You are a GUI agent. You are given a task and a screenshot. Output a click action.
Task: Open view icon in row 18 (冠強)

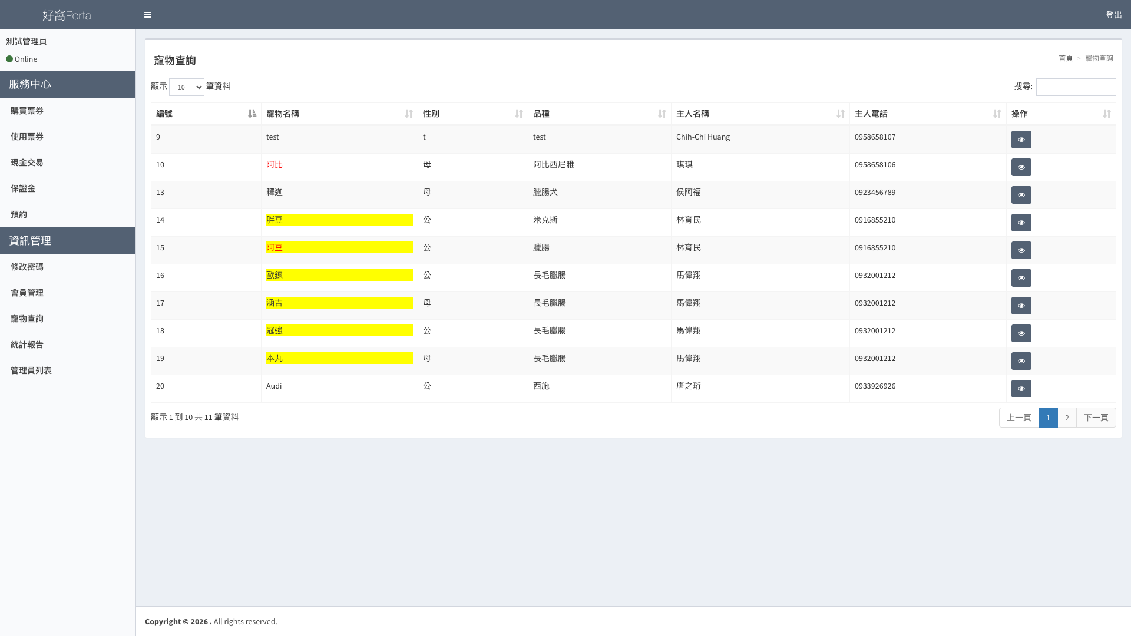click(1021, 333)
